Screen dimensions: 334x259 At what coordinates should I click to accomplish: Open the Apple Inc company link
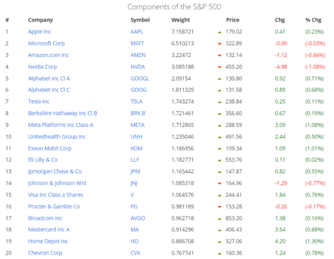pos(40,31)
